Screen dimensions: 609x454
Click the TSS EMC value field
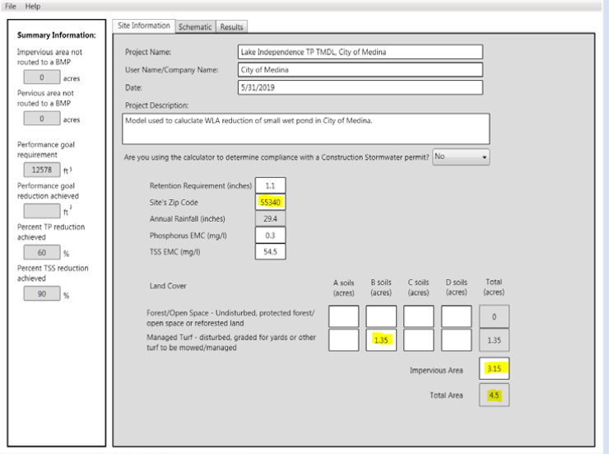coord(270,251)
